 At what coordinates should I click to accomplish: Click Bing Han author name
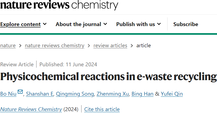pyautogui.click(x=142, y=94)
